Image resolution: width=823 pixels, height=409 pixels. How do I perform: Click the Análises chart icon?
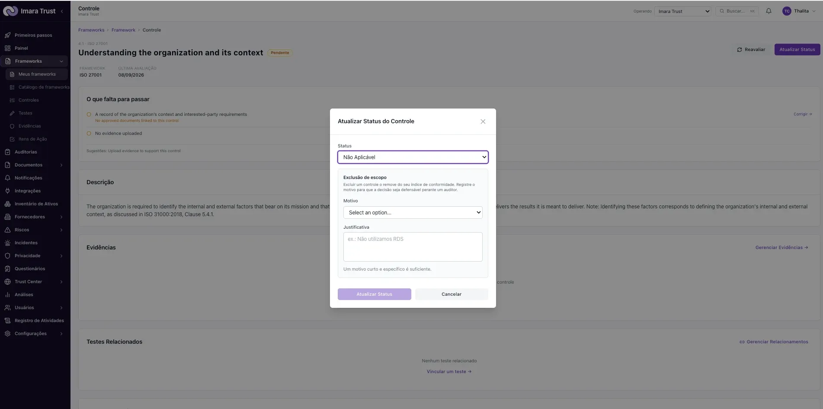click(7, 294)
